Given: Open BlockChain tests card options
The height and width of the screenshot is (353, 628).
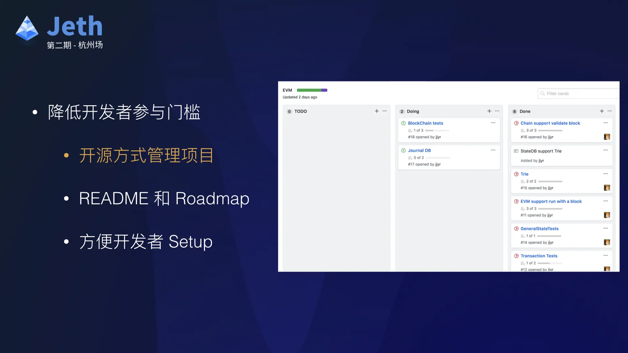Looking at the screenshot, I should tap(493, 123).
